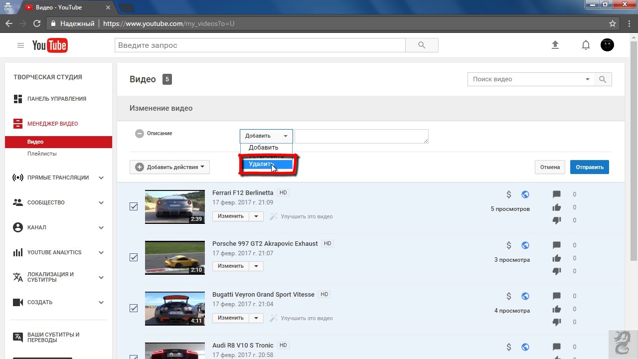The image size is (638, 359).
Task: Open the Audi R8 V10 S Tronic title link
Action: click(x=243, y=345)
